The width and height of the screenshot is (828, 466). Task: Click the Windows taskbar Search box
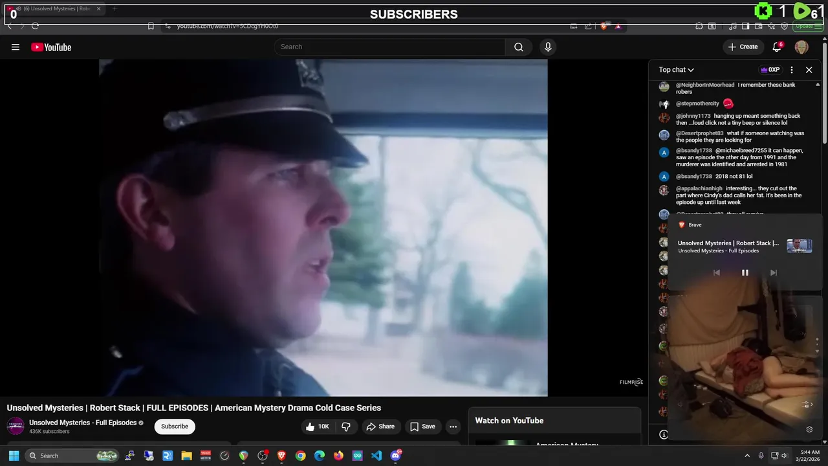[x=73, y=456]
